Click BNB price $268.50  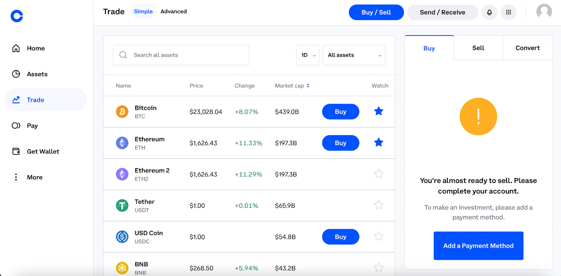pos(201,268)
